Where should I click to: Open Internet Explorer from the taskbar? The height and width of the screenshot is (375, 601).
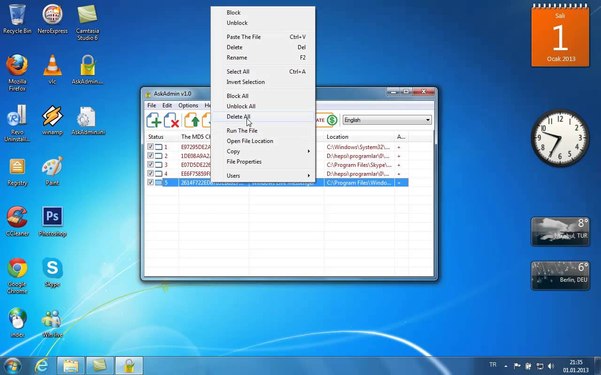tap(42, 365)
